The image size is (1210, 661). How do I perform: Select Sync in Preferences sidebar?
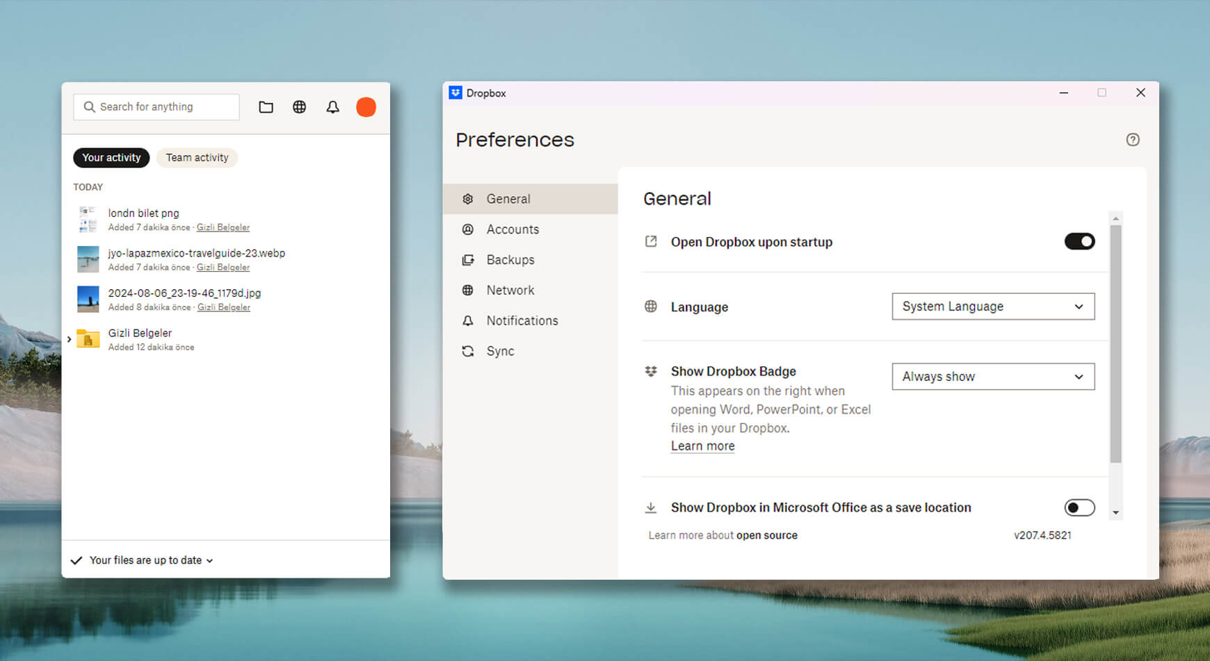pos(530,351)
